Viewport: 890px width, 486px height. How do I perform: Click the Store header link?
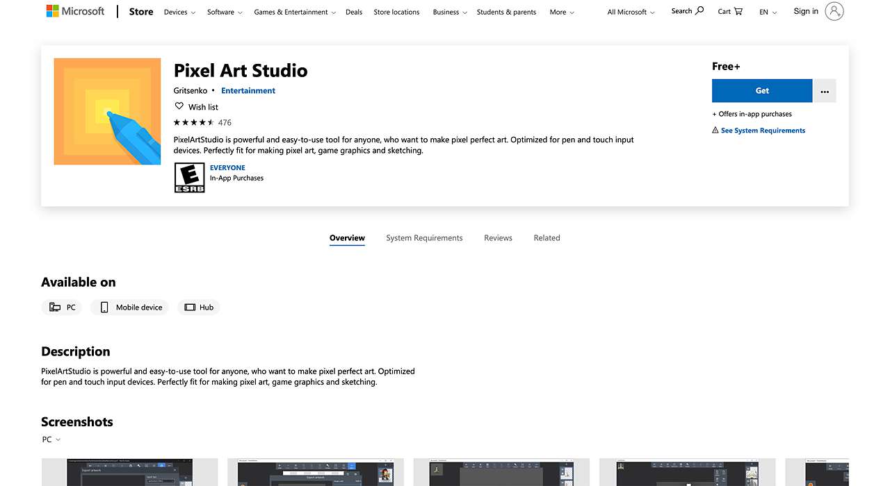pyautogui.click(x=141, y=12)
